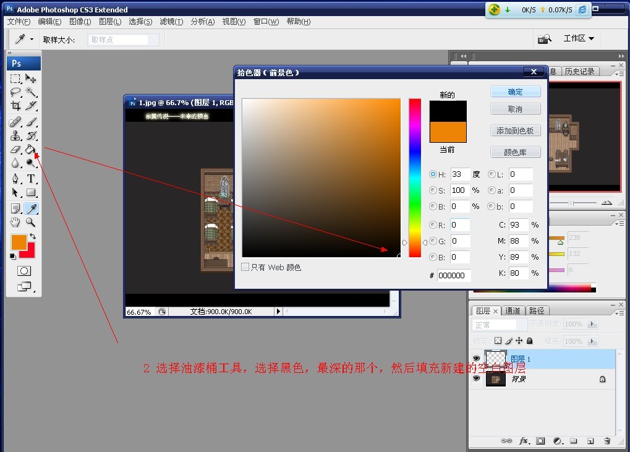Select the Hand tool
Viewport: 630px width, 452px height.
15,222
